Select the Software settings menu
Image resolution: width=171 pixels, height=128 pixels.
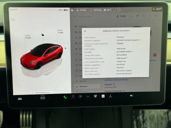click(87, 86)
